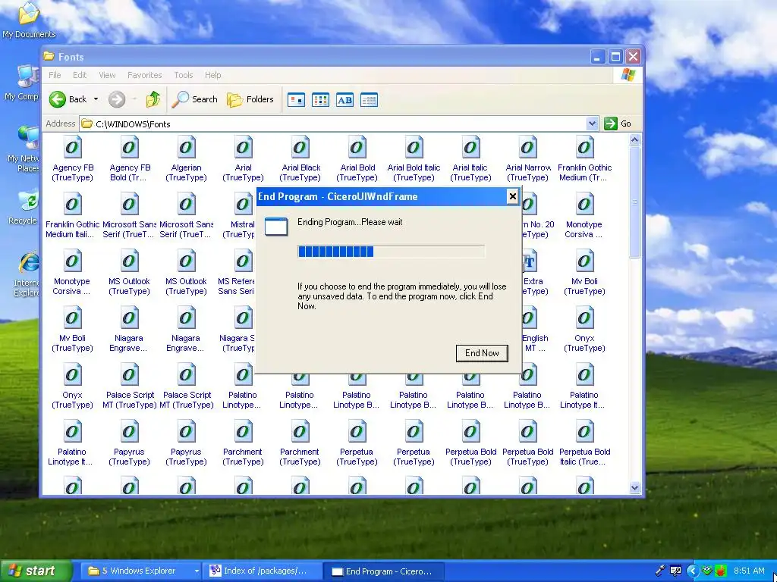This screenshot has width=777, height=582.
Task: Select the Arial (TrueType) font
Action: click(244, 159)
